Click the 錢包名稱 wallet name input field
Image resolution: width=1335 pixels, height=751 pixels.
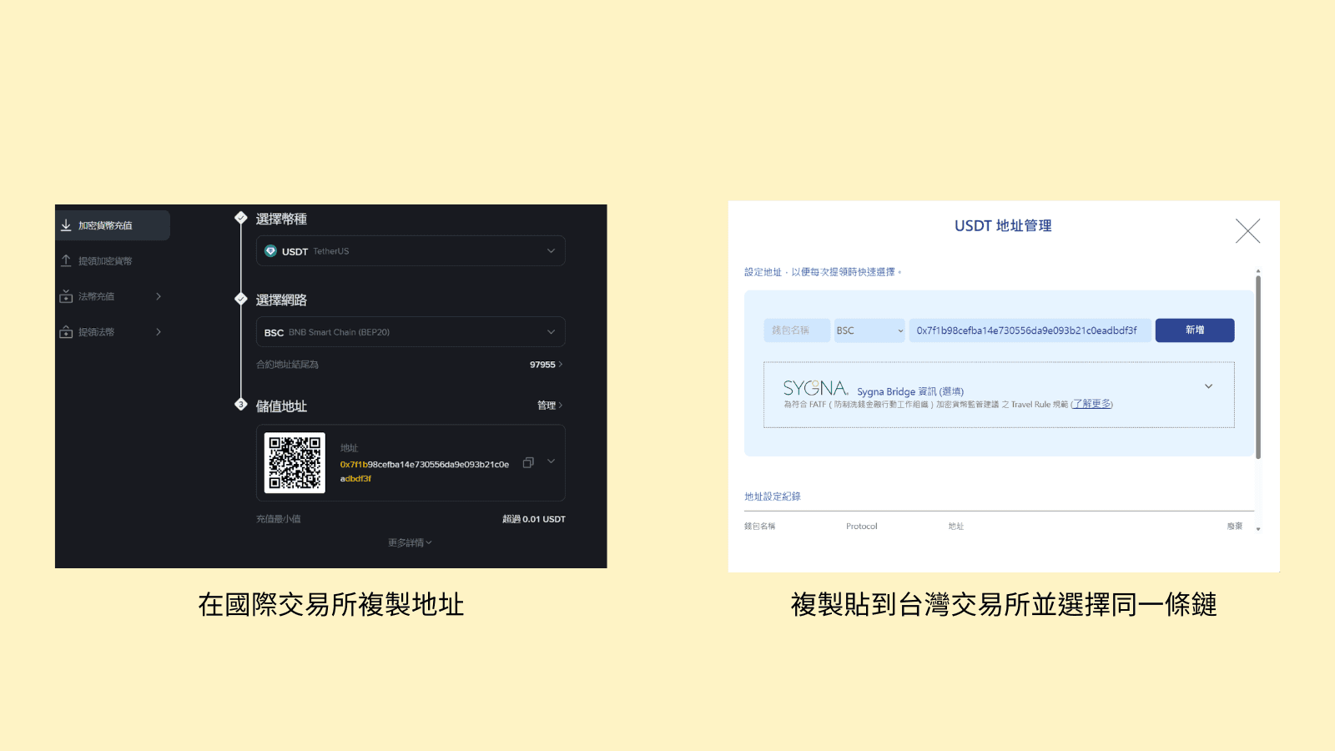(797, 330)
